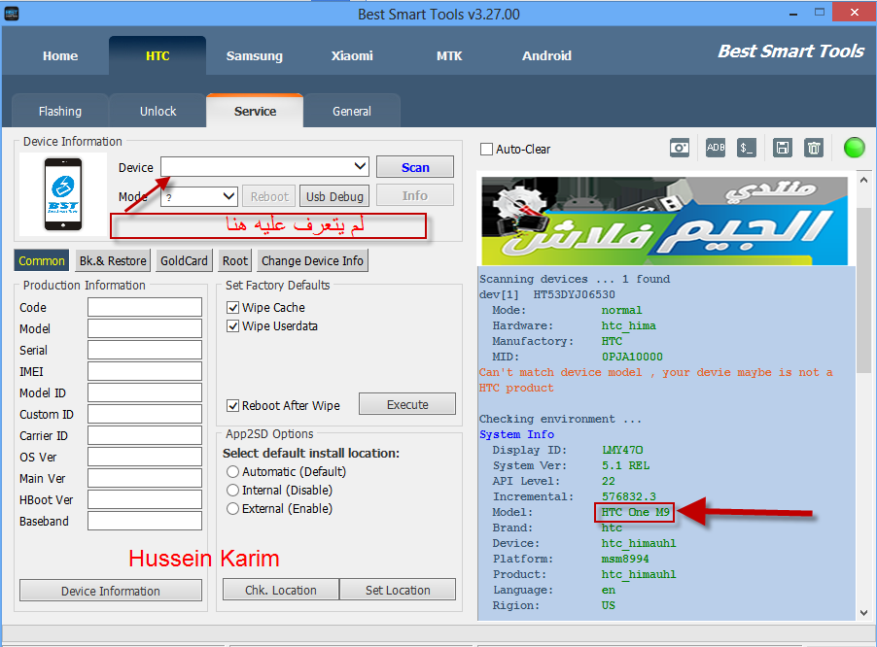Click the BST phone device image

click(63, 194)
